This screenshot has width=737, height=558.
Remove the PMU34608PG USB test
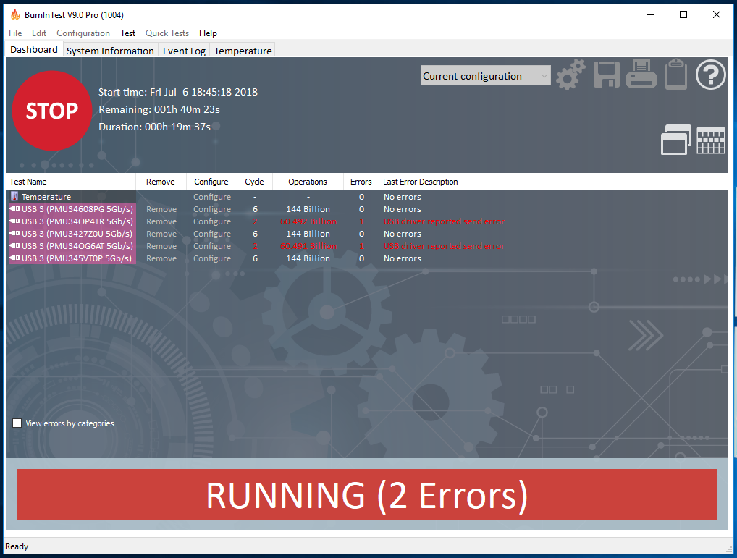[161, 209]
